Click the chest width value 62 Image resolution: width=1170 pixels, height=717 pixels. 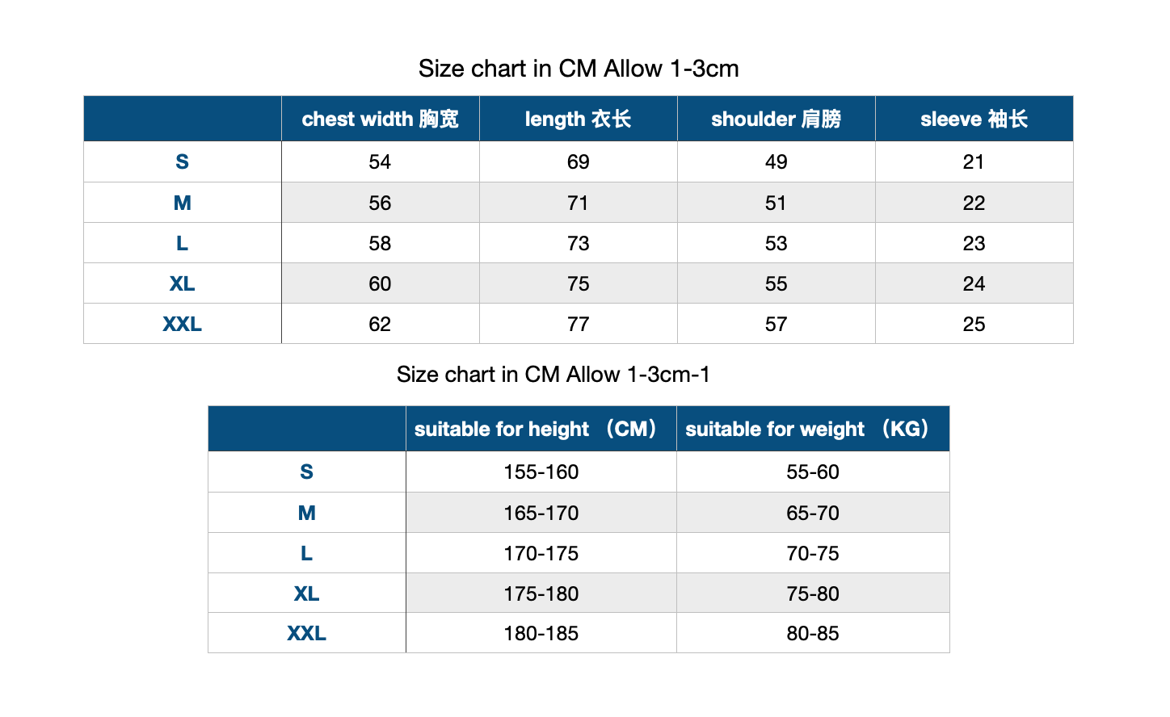click(x=381, y=324)
